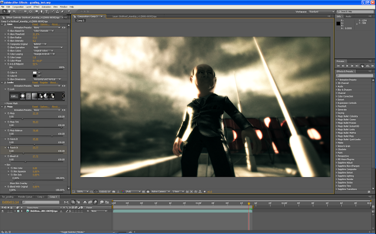The image size is (376, 234).
Task: Open the Glow Colors dropdown
Action: (43, 50)
